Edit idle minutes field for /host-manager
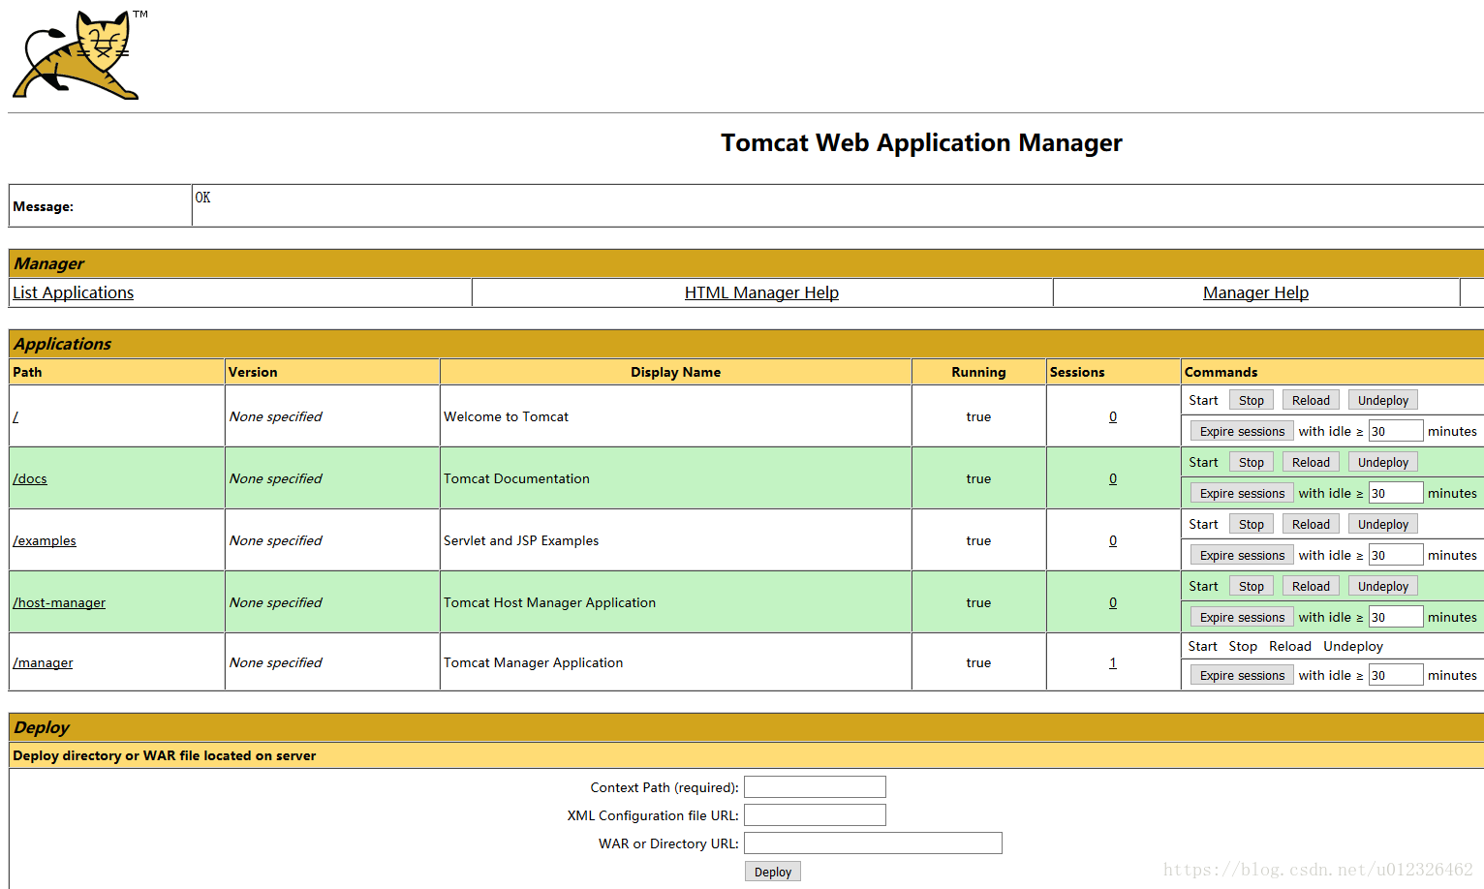The image size is (1484, 889). 1395,617
